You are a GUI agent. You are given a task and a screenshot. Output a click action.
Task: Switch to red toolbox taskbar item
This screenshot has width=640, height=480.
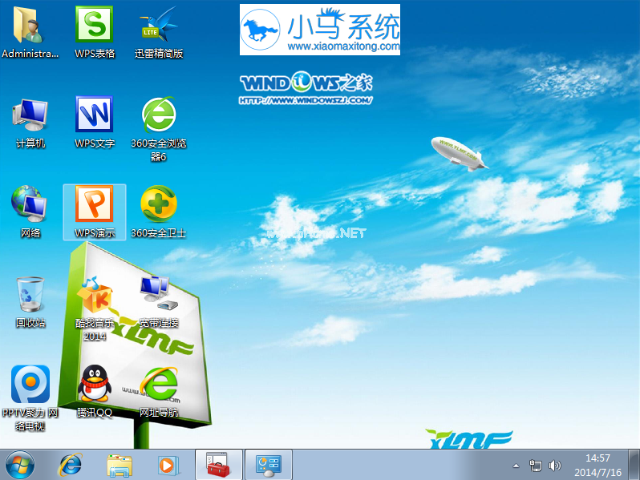(x=219, y=465)
